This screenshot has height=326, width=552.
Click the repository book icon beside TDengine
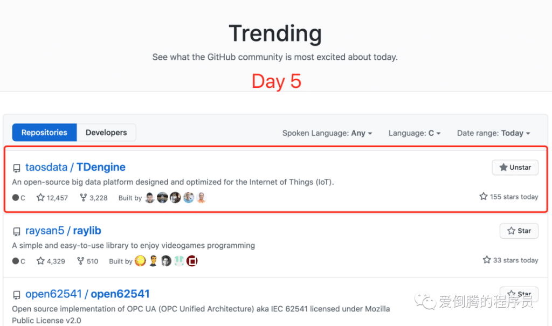click(17, 167)
